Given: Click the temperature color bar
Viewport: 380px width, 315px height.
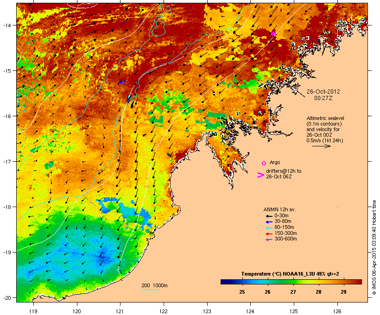Looking at the screenshot, I should pos(291,282).
